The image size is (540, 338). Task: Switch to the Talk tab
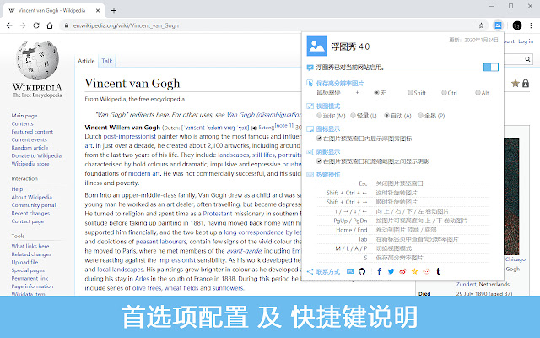pos(107,61)
